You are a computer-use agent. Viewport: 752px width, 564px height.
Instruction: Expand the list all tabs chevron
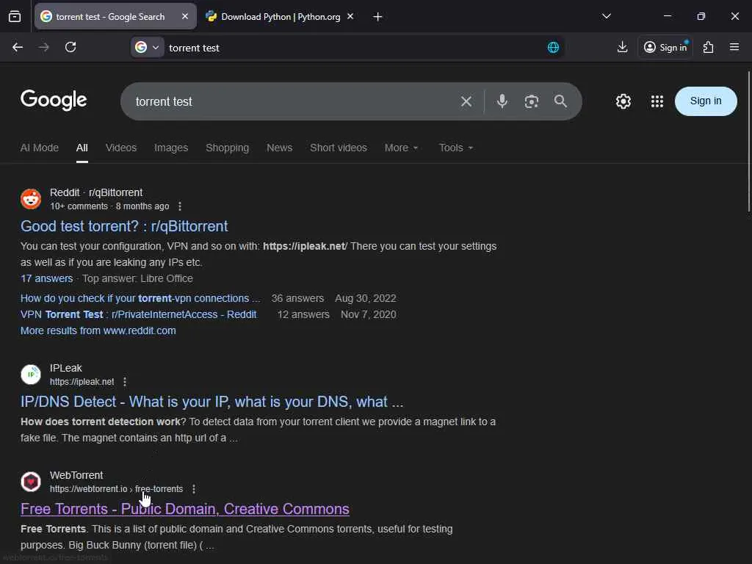click(x=606, y=16)
